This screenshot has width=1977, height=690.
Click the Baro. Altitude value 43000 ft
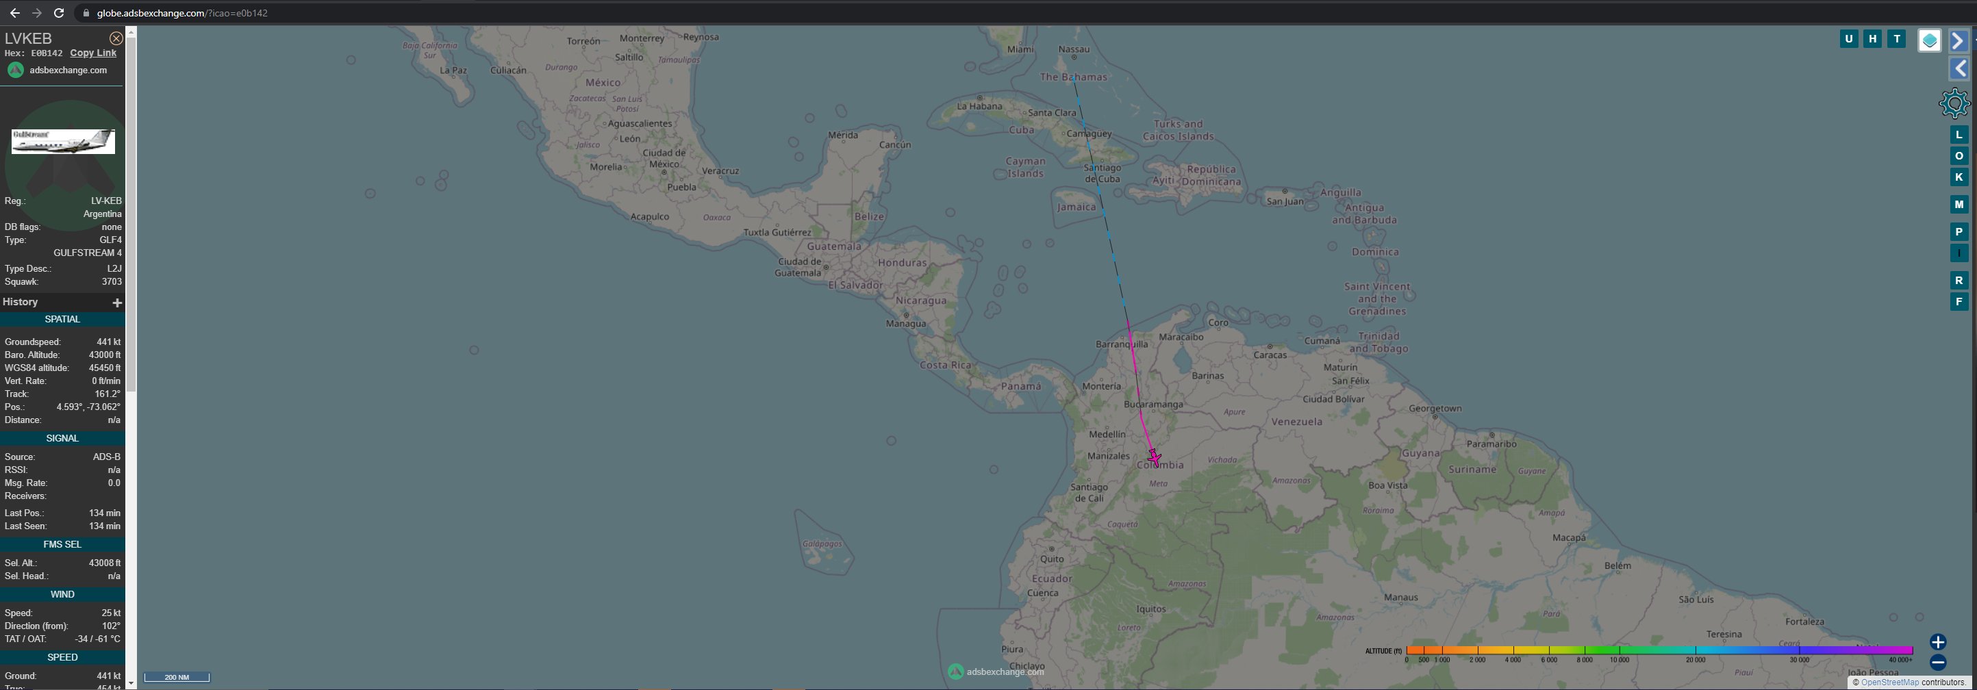104,355
